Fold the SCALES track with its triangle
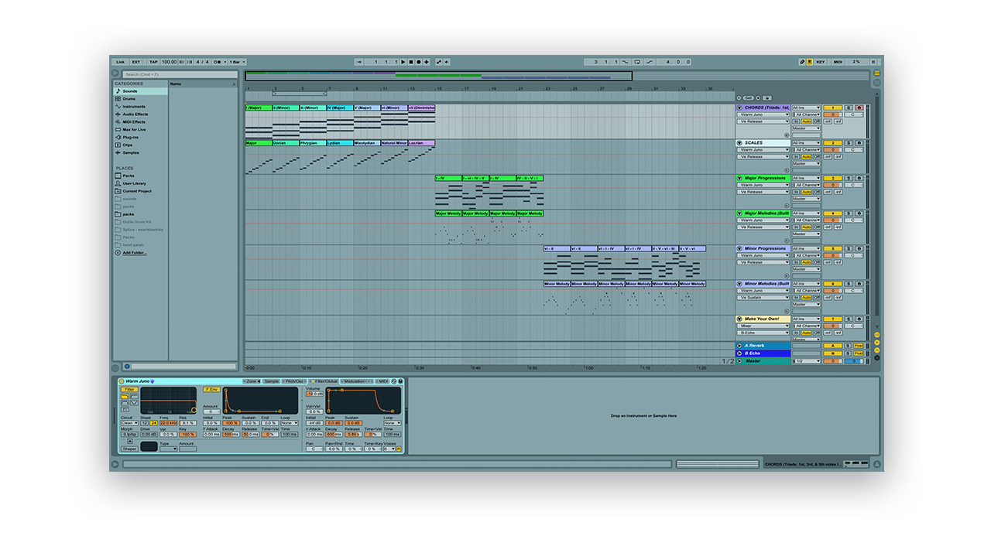Viewport: 991px width, 536px height. click(739, 143)
